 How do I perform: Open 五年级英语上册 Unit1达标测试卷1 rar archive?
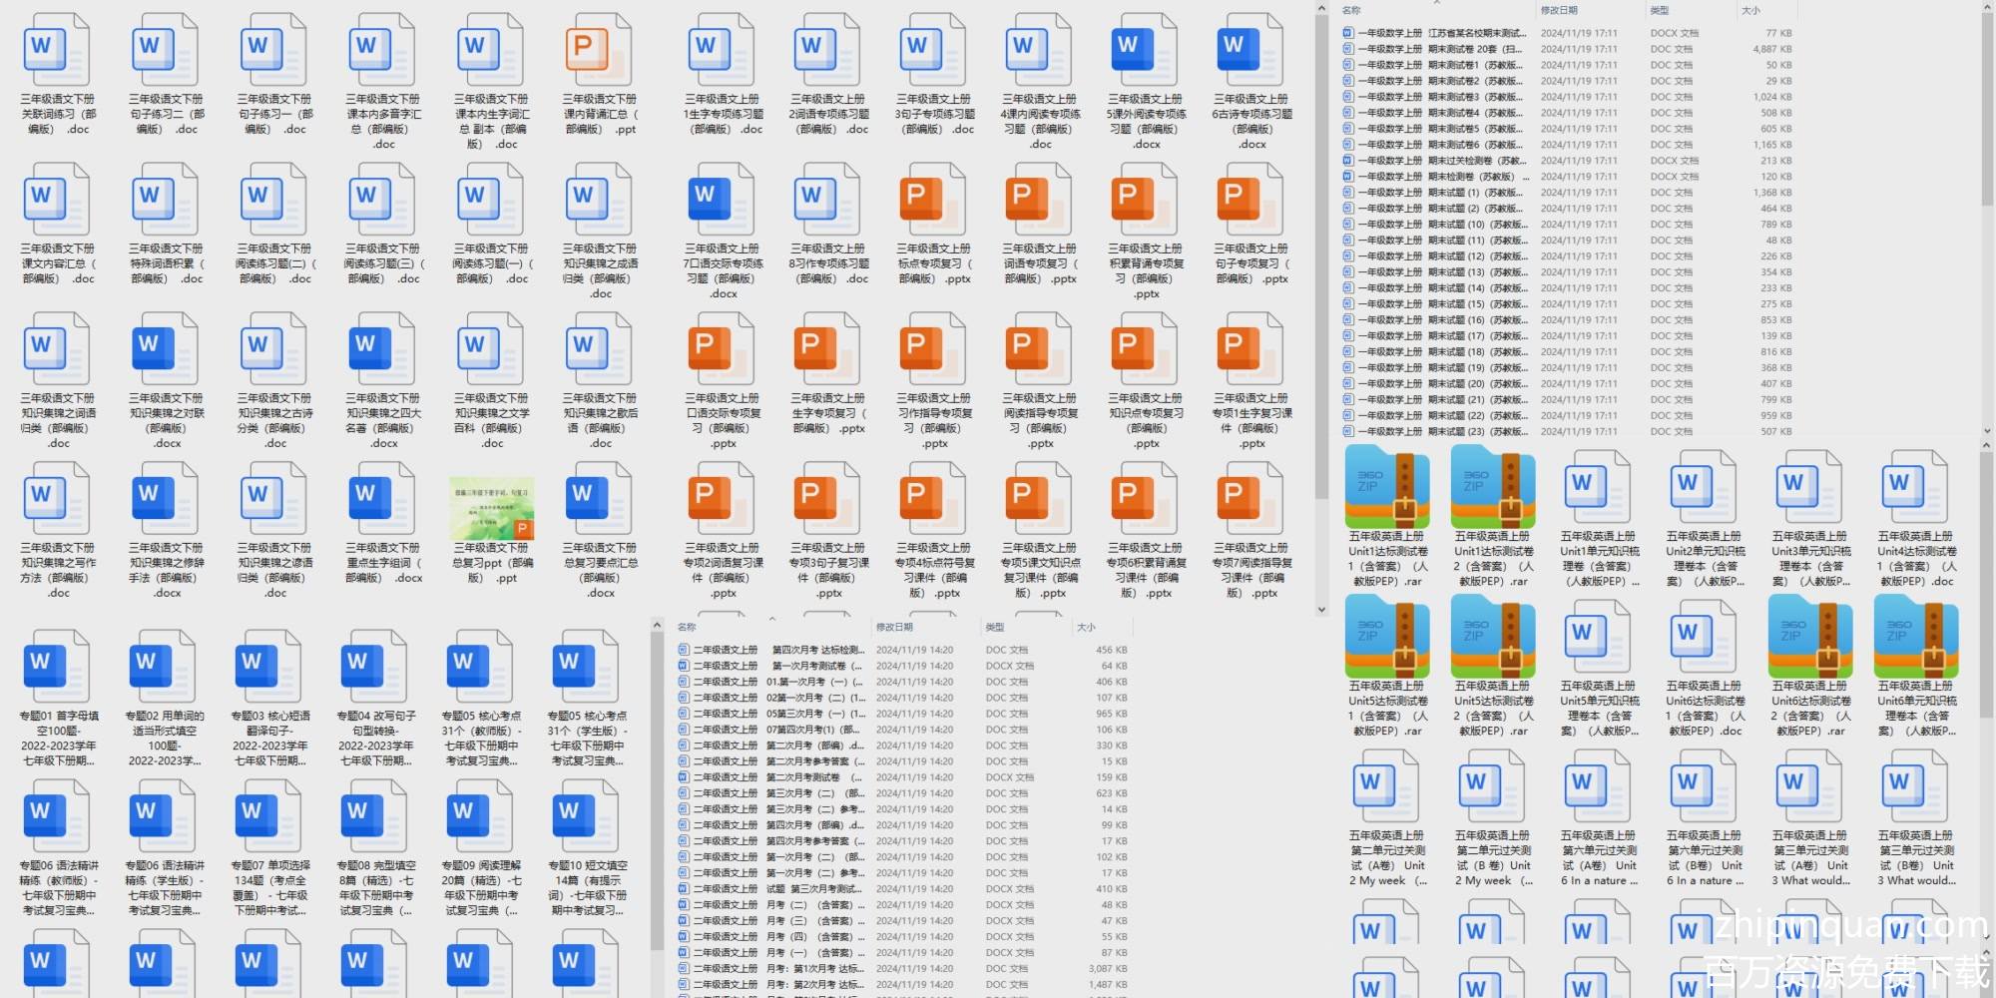click(1387, 489)
